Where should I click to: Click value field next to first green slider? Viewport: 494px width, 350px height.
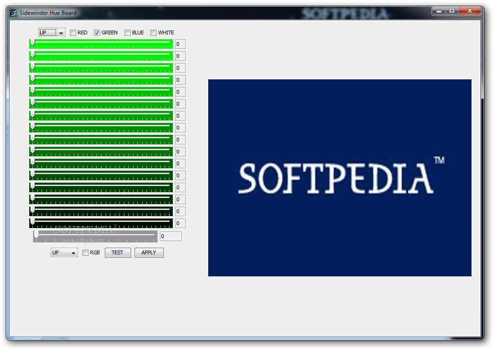coord(180,44)
